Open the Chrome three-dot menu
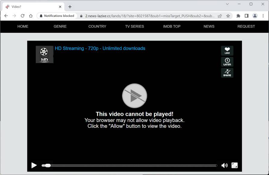269x175 pixels. tap(263, 16)
